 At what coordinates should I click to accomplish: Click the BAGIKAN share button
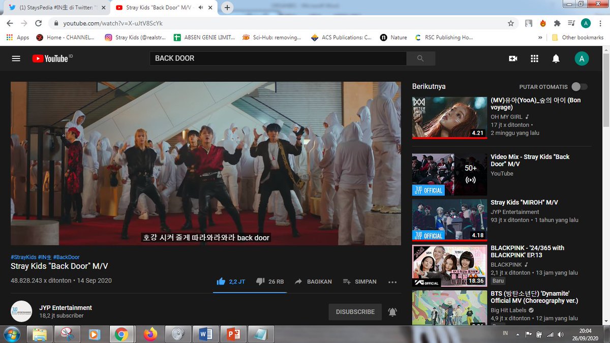(x=313, y=282)
